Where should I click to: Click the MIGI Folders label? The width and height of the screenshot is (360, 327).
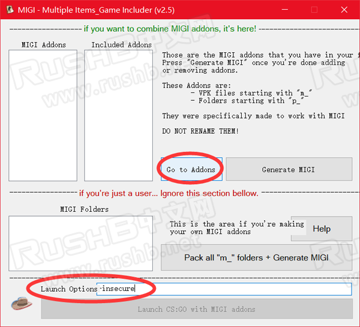84,209
